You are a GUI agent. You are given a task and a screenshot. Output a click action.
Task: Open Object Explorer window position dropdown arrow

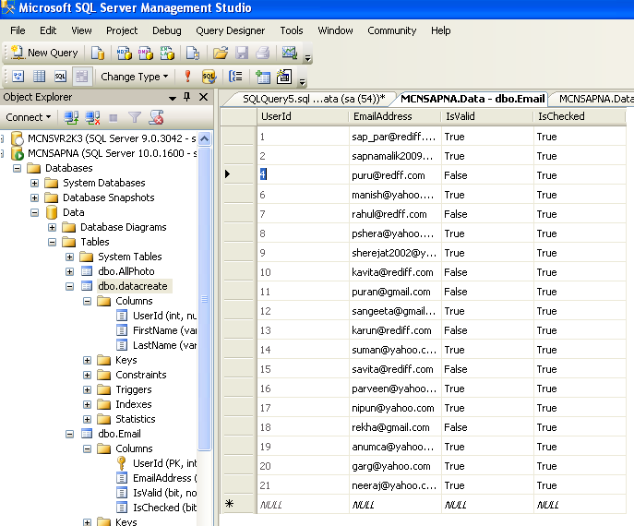click(173, 98)
